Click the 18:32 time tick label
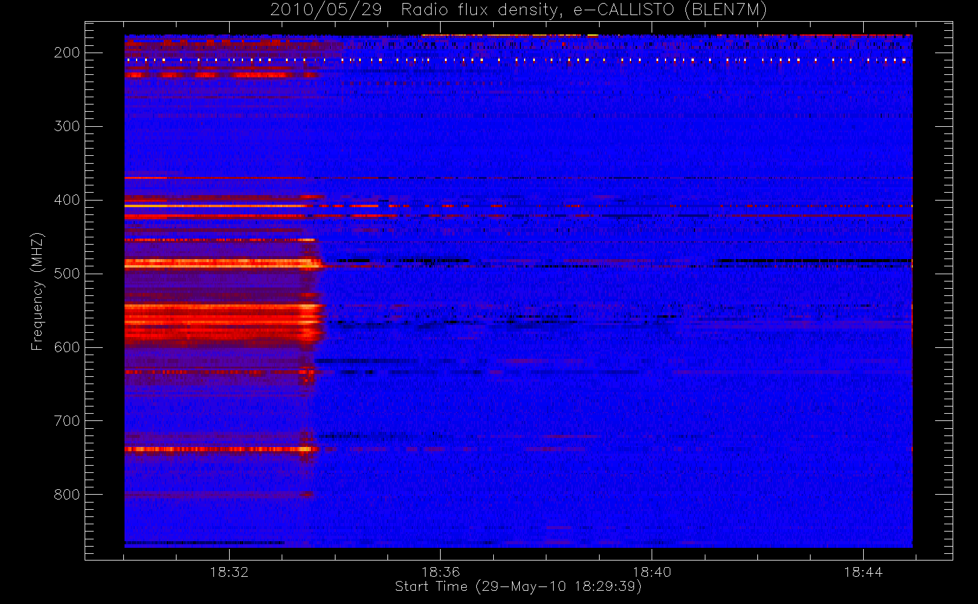This screenshot has height=604, width=978. tap(229, 572)
